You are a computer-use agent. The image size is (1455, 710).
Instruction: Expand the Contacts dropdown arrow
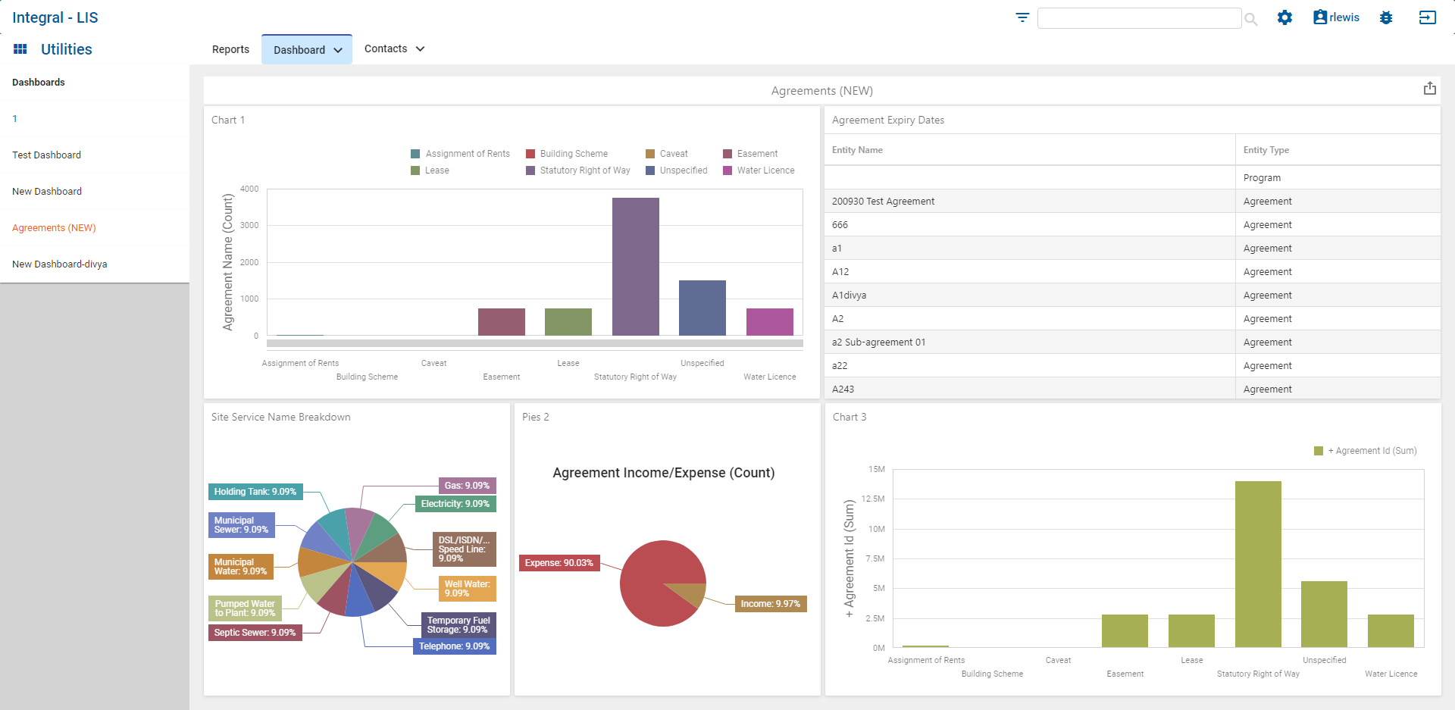click(420, 49)
